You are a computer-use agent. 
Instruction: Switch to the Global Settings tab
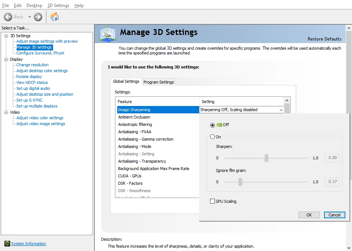click(x=126, y=81)
